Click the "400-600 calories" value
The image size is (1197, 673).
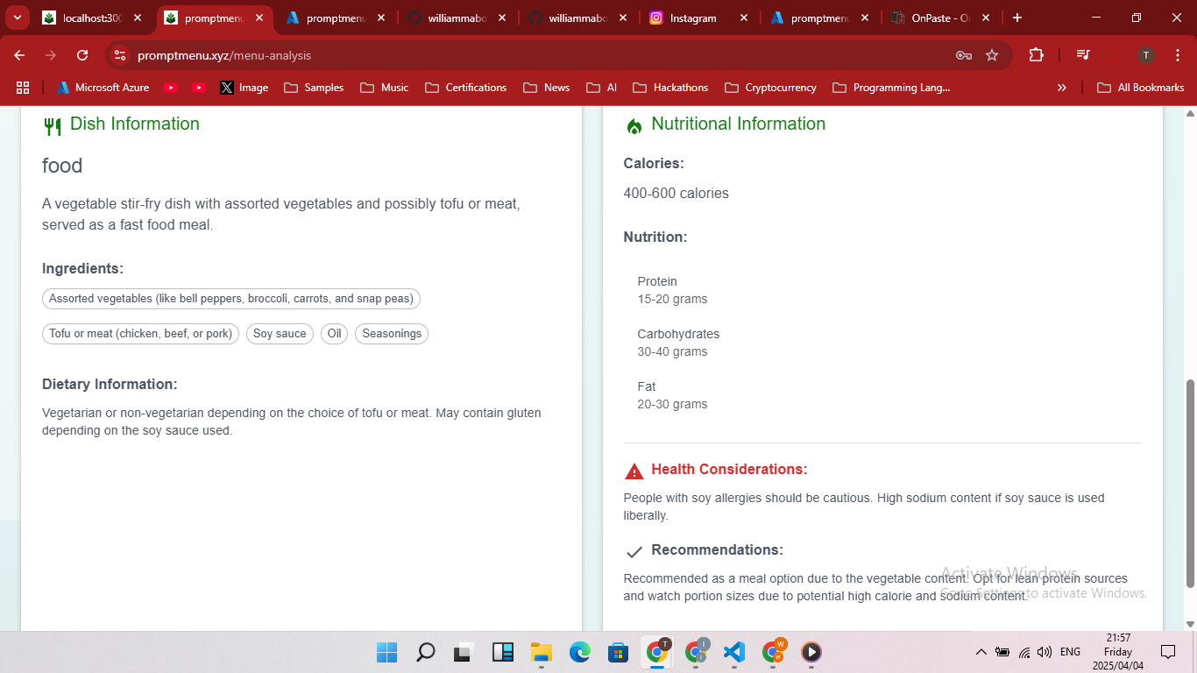point(676,194)
